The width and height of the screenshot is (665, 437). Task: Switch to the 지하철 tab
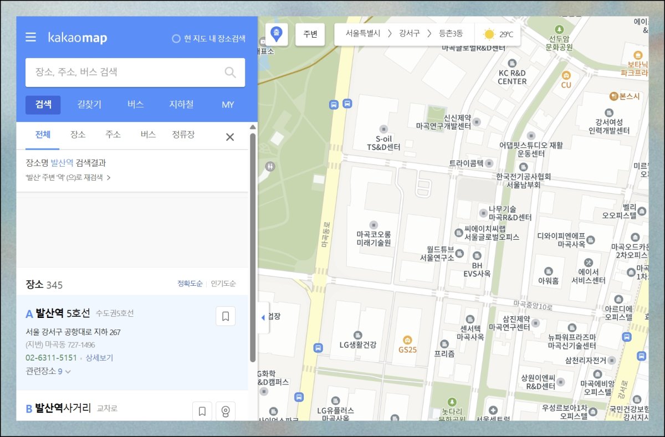(x=181, y=105)
